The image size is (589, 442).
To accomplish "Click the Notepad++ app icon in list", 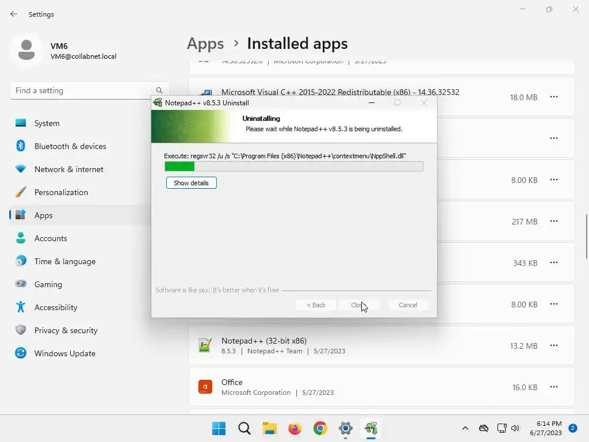I will coord(205,345).
